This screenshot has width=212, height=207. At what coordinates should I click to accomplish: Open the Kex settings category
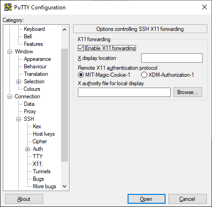[37, 126]
